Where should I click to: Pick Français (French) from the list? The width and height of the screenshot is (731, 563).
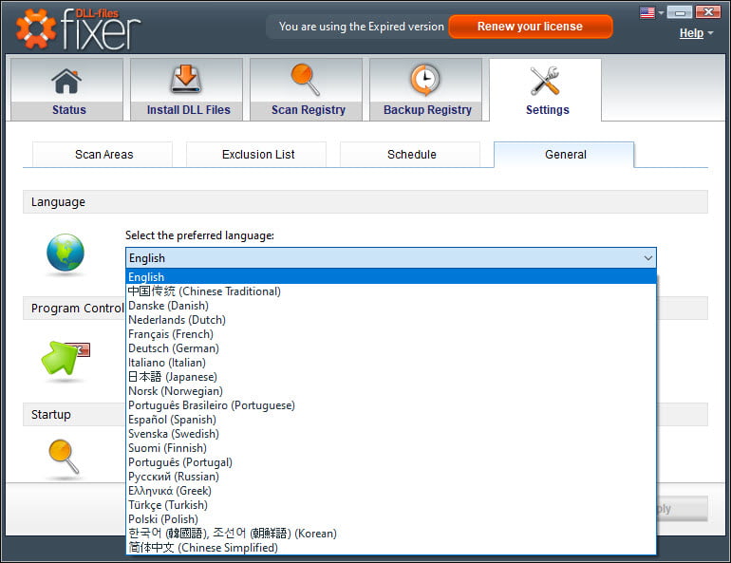[x=391, y=333]
